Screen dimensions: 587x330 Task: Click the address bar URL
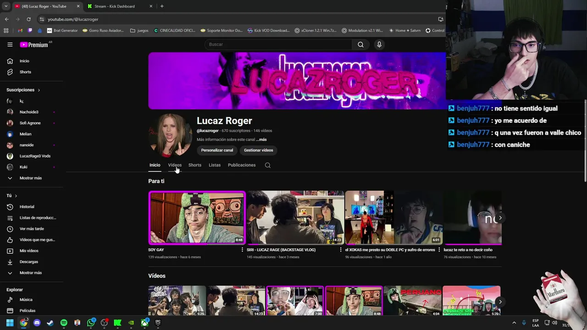(x=73, y=19)
